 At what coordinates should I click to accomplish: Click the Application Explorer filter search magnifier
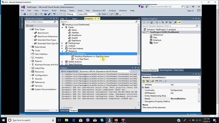[x=55, y=22]
